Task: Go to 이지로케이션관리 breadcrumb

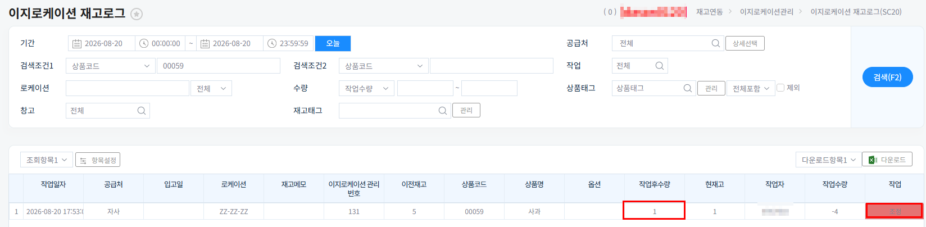Action: (x=766, y=12)
